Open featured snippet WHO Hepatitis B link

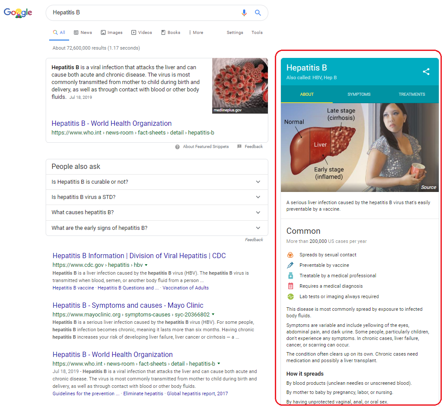tap(112, 124)
